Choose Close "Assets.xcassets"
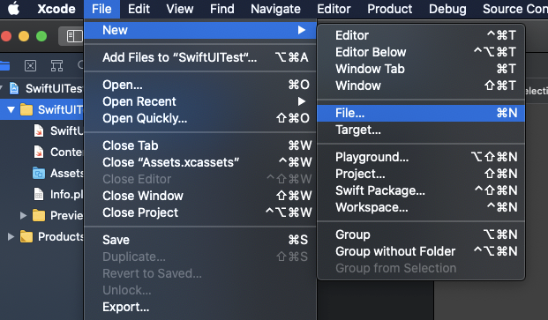Screen dimensions: 548x320 point(200,162)
